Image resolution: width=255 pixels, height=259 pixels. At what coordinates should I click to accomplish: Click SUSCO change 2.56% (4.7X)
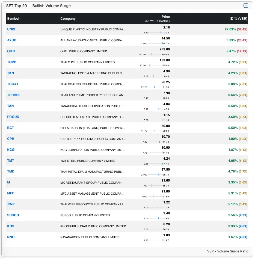(x=238, y=215)
